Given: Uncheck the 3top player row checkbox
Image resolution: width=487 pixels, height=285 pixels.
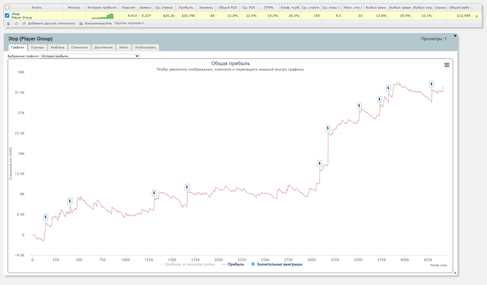Looking at the screenshot, I should (x=7, y=15).
